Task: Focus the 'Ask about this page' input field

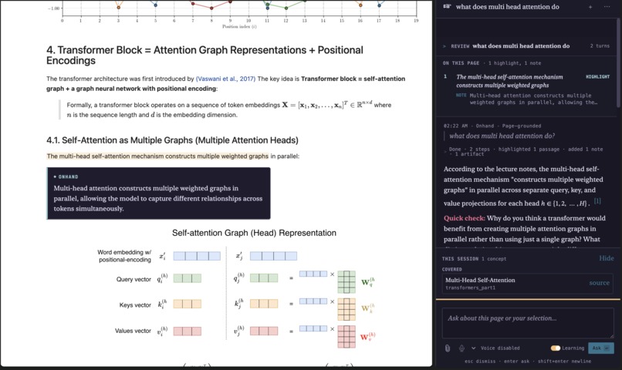Action: click(x=528, y=322)
